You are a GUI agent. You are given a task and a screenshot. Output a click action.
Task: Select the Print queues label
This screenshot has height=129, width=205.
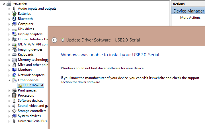[27, 90]
